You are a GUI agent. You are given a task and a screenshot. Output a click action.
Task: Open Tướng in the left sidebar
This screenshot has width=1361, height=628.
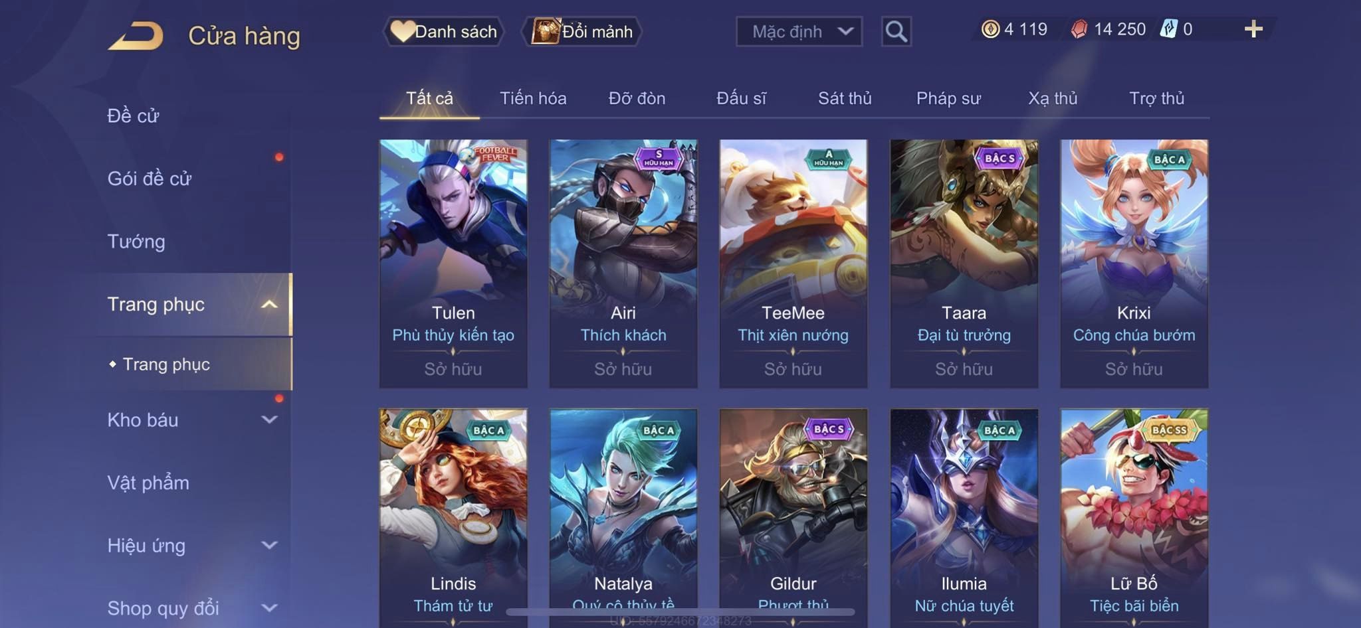(136, 242)
